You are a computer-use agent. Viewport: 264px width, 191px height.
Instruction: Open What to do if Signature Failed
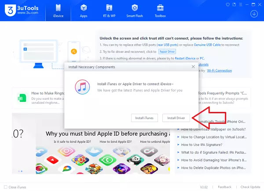point(214,152)
